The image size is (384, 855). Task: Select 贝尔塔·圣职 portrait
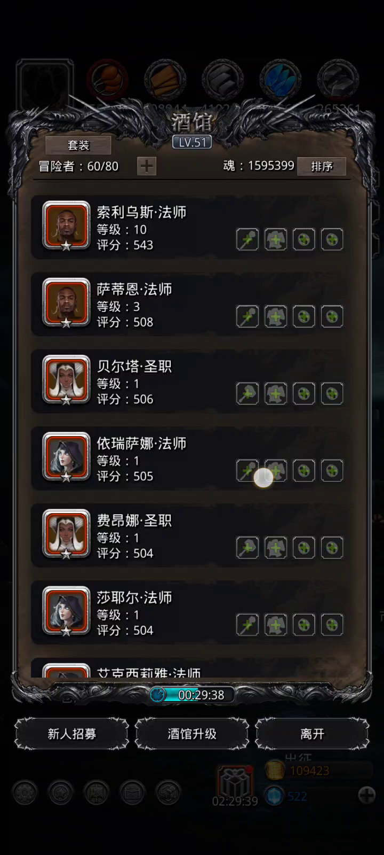coord(66,379)
